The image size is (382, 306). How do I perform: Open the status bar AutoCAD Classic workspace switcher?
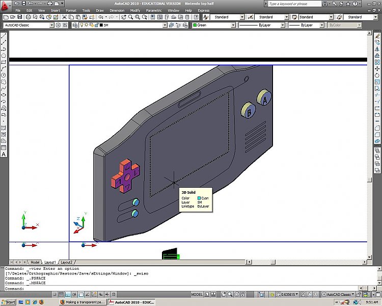338,294
